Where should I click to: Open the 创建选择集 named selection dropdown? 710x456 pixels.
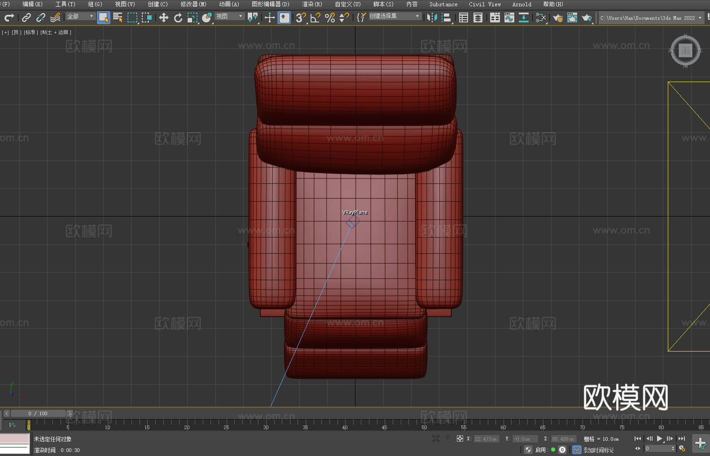point(395,16)
